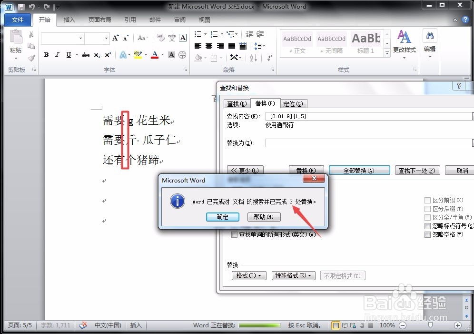Click the Sort icon
This screenshot has width=474, height=334.
point(253,58)
